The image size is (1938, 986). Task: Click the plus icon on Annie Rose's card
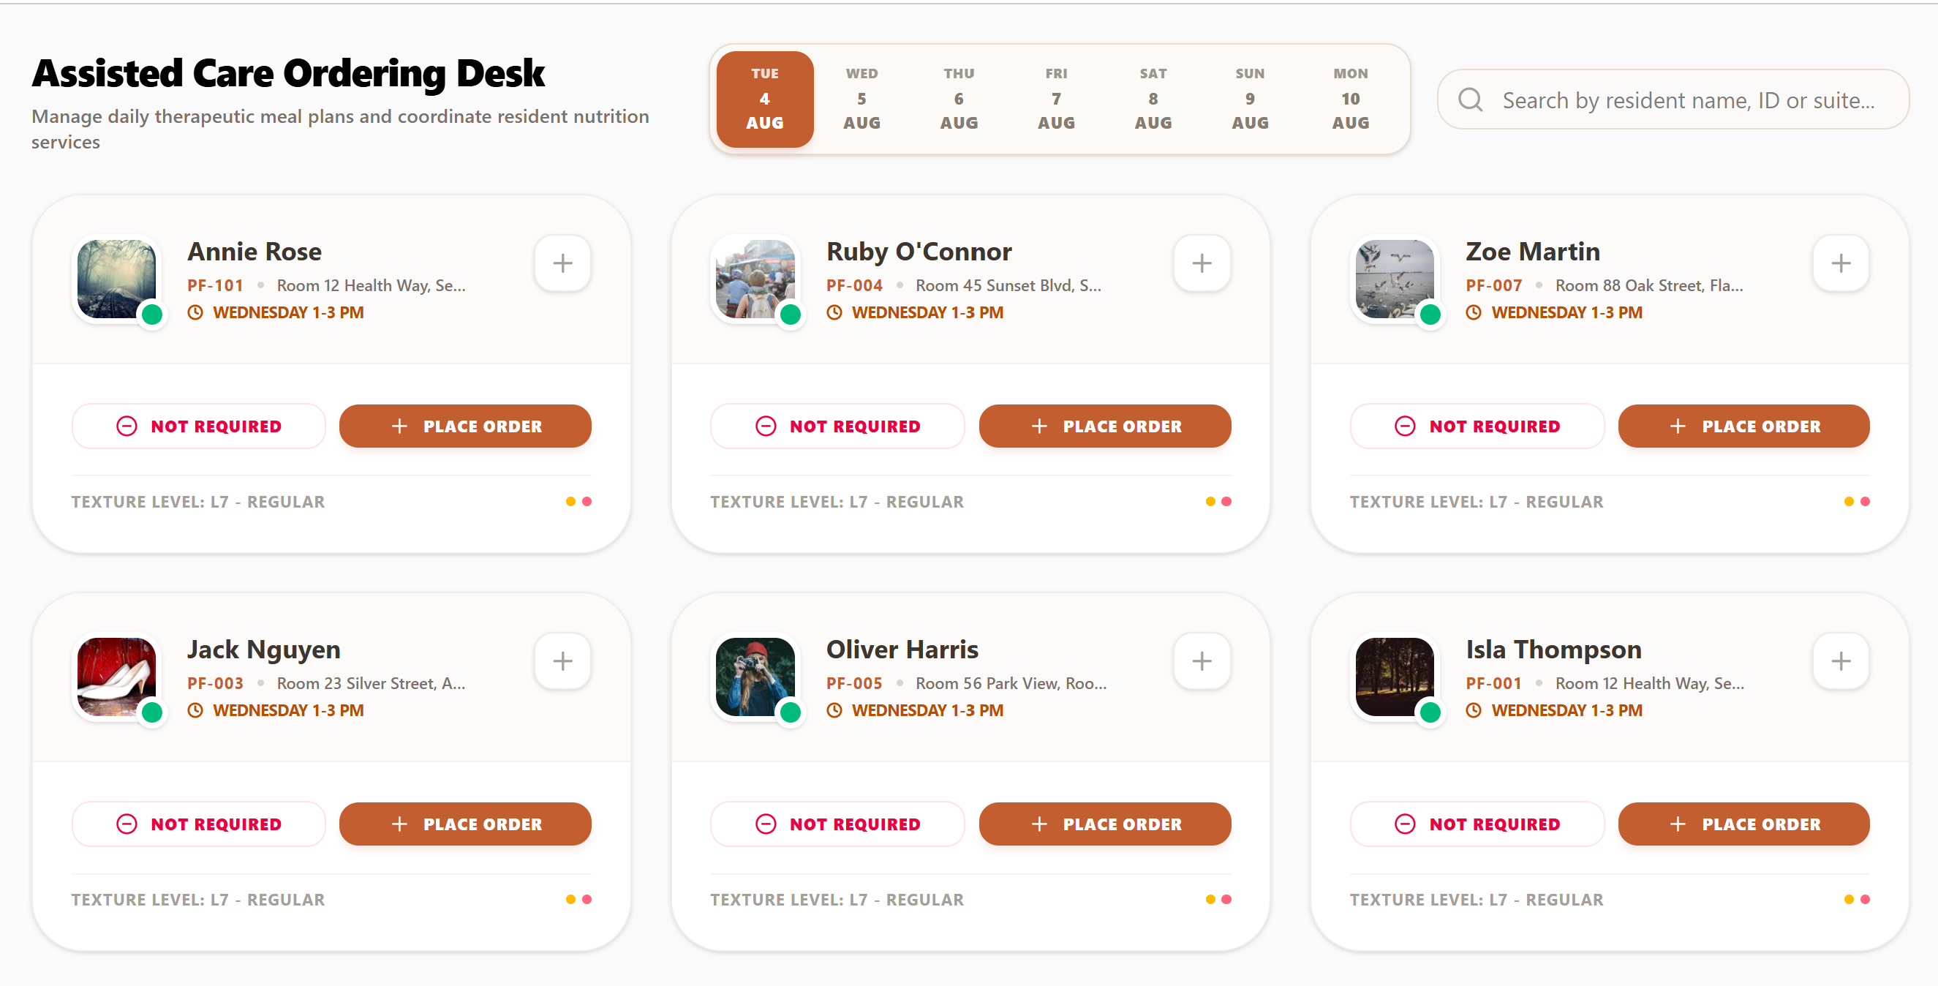(x=562, y=263)
